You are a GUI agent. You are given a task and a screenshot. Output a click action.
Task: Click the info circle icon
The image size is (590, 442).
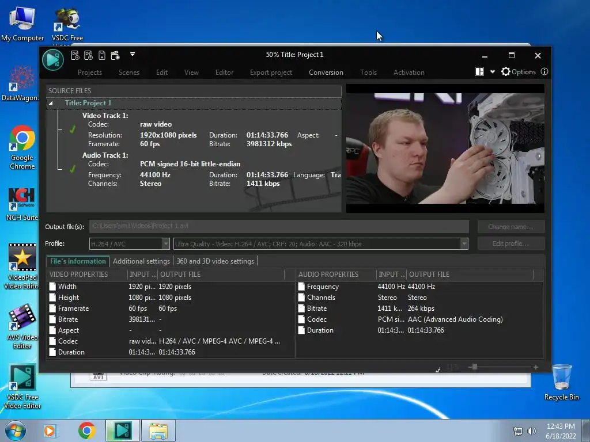point(544,71)
